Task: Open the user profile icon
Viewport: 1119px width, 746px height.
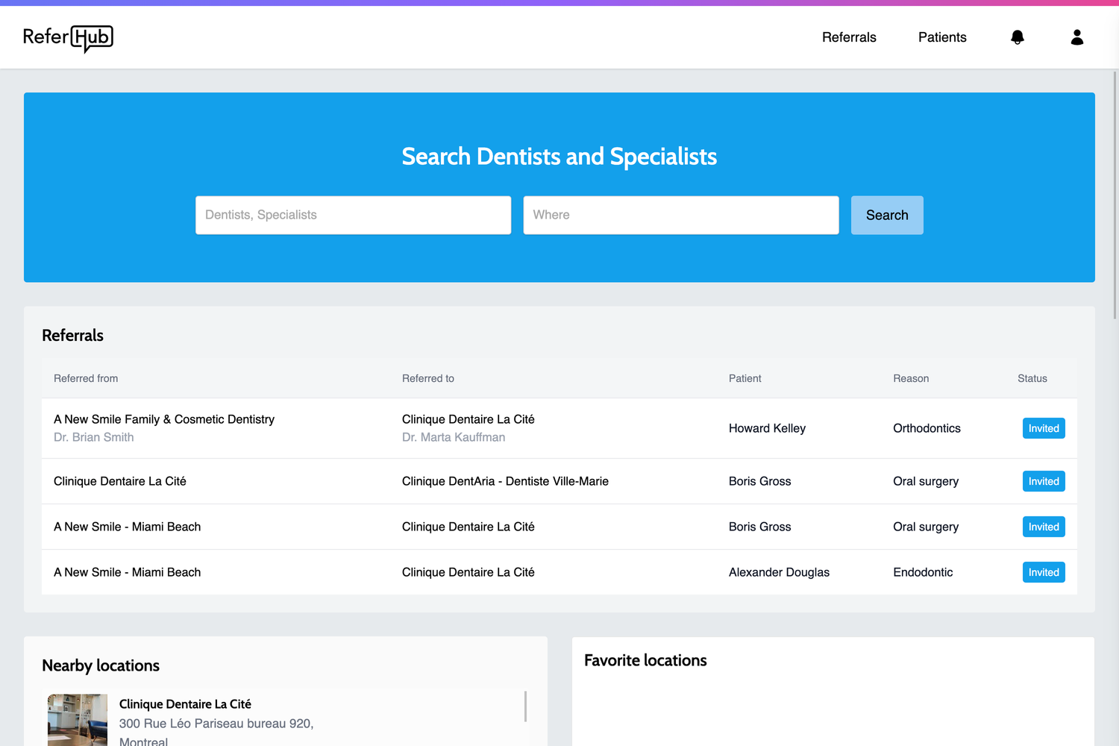Action: pos(1077,37)
